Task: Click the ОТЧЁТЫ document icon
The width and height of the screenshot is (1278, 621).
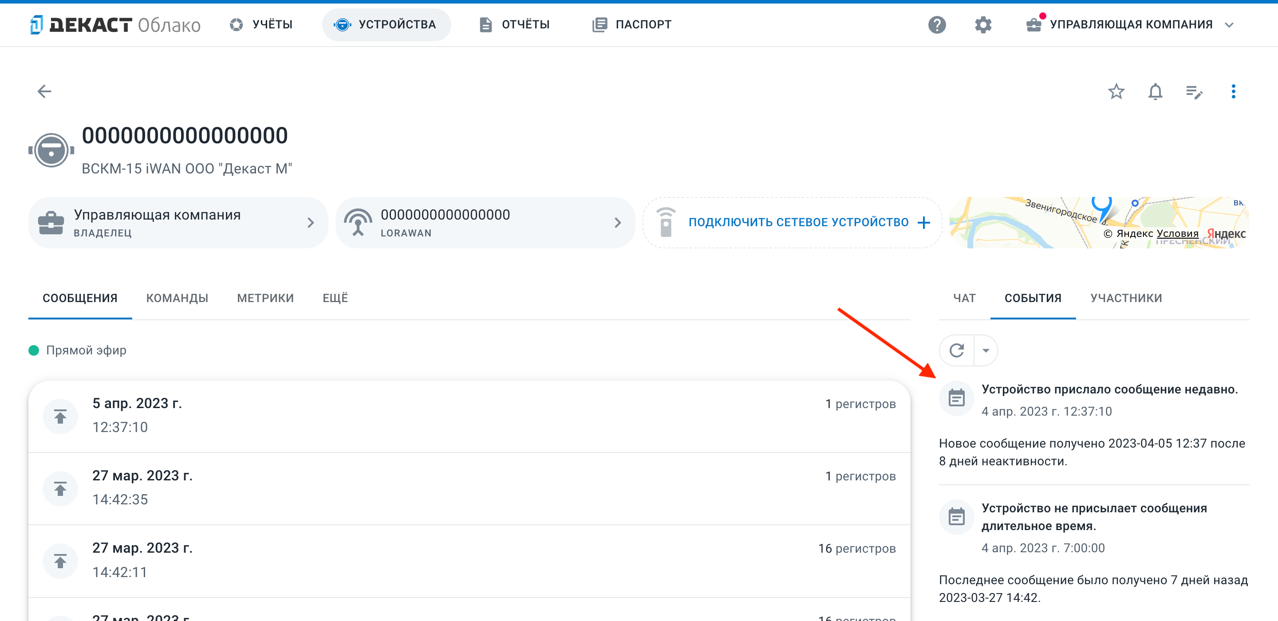Action: (x=485, y=24)
